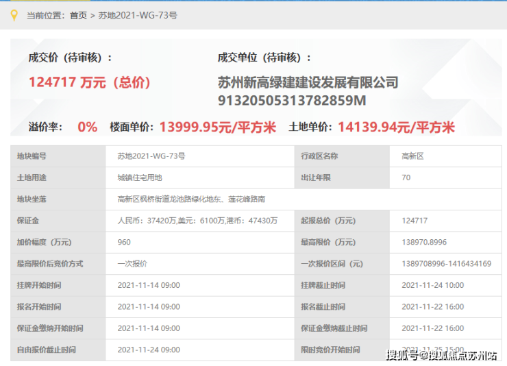Click starting price value 124717 in table
Viewport: 507px width, 366px height.
pos(415,221)
